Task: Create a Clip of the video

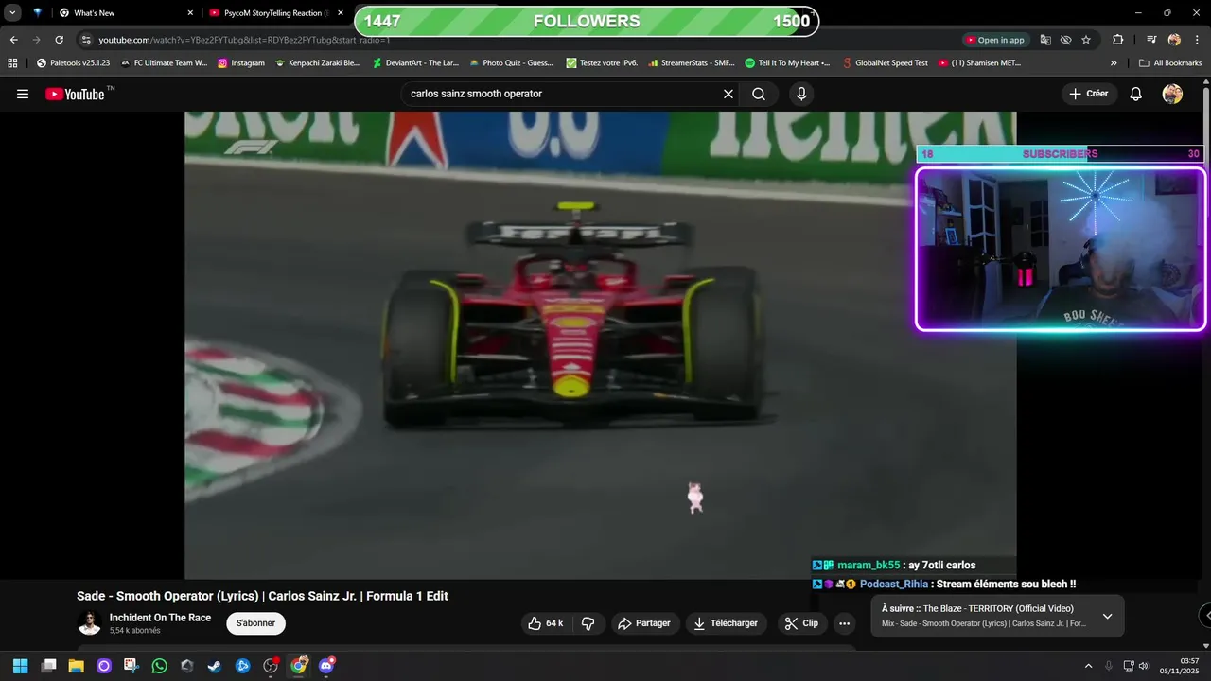Action: [801, 623]
